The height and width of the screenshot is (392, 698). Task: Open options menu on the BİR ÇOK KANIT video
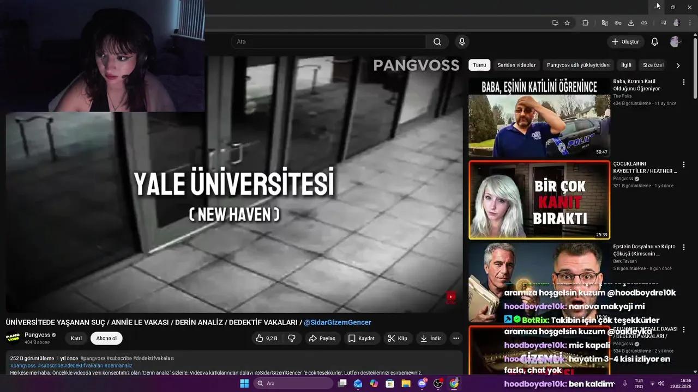click(683, 164)
